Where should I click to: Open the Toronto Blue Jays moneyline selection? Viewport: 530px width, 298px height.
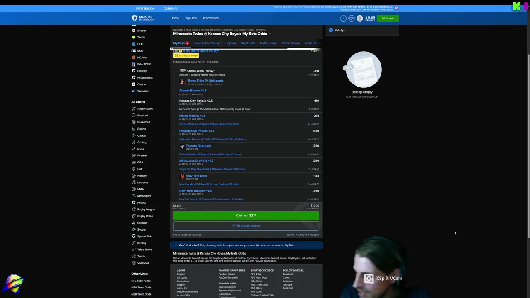coord(198,146)
